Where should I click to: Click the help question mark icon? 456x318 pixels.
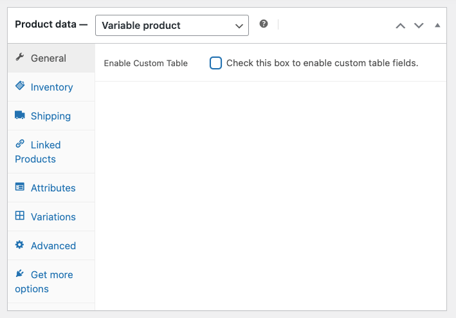[x=264, y=24]
